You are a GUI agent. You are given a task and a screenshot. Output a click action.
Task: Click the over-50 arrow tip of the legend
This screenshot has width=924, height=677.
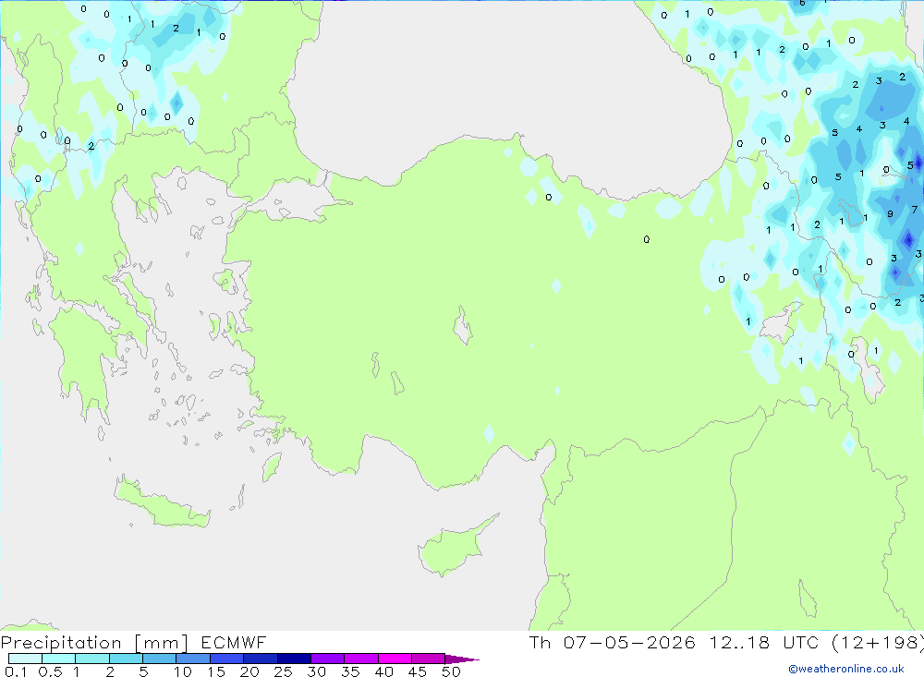(462, 659)
